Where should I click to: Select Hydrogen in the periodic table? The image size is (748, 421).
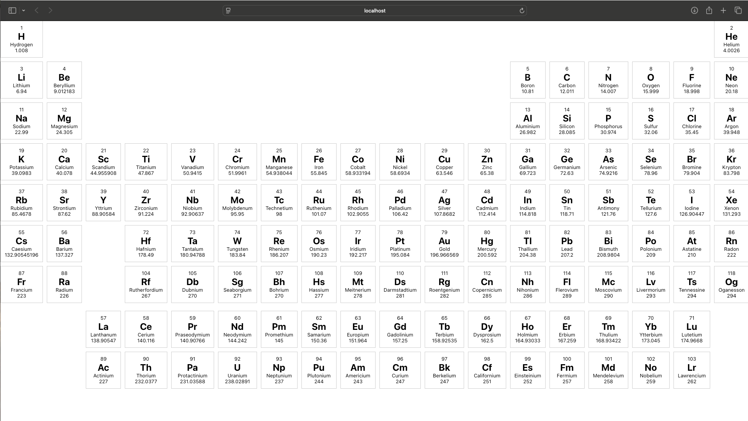click(x=21, y=39)
